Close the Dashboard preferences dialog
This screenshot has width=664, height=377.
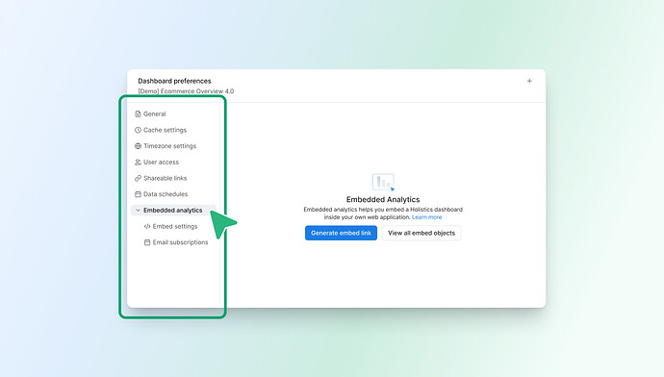529,81
